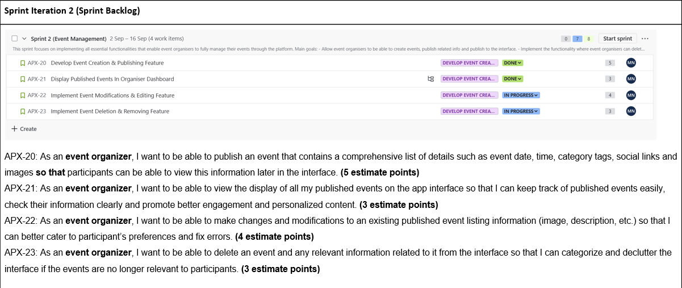682x288 pixels.
Task: Click the child issues icon on APX-21
Action: (430, 79)
